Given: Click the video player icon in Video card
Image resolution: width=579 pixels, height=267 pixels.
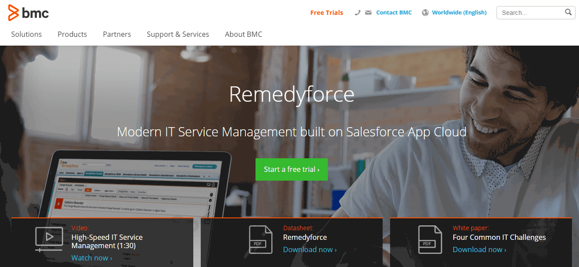Looking at the screenshot, I should pos(49,239).
